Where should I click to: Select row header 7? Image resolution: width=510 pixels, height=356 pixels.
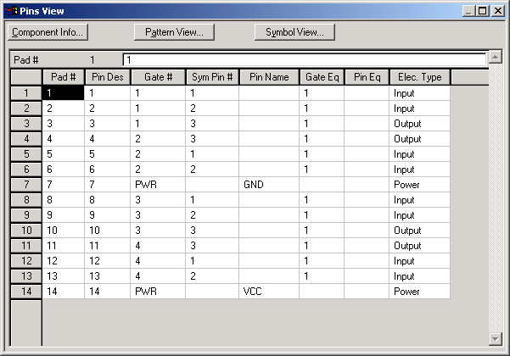tap(26, 185)
